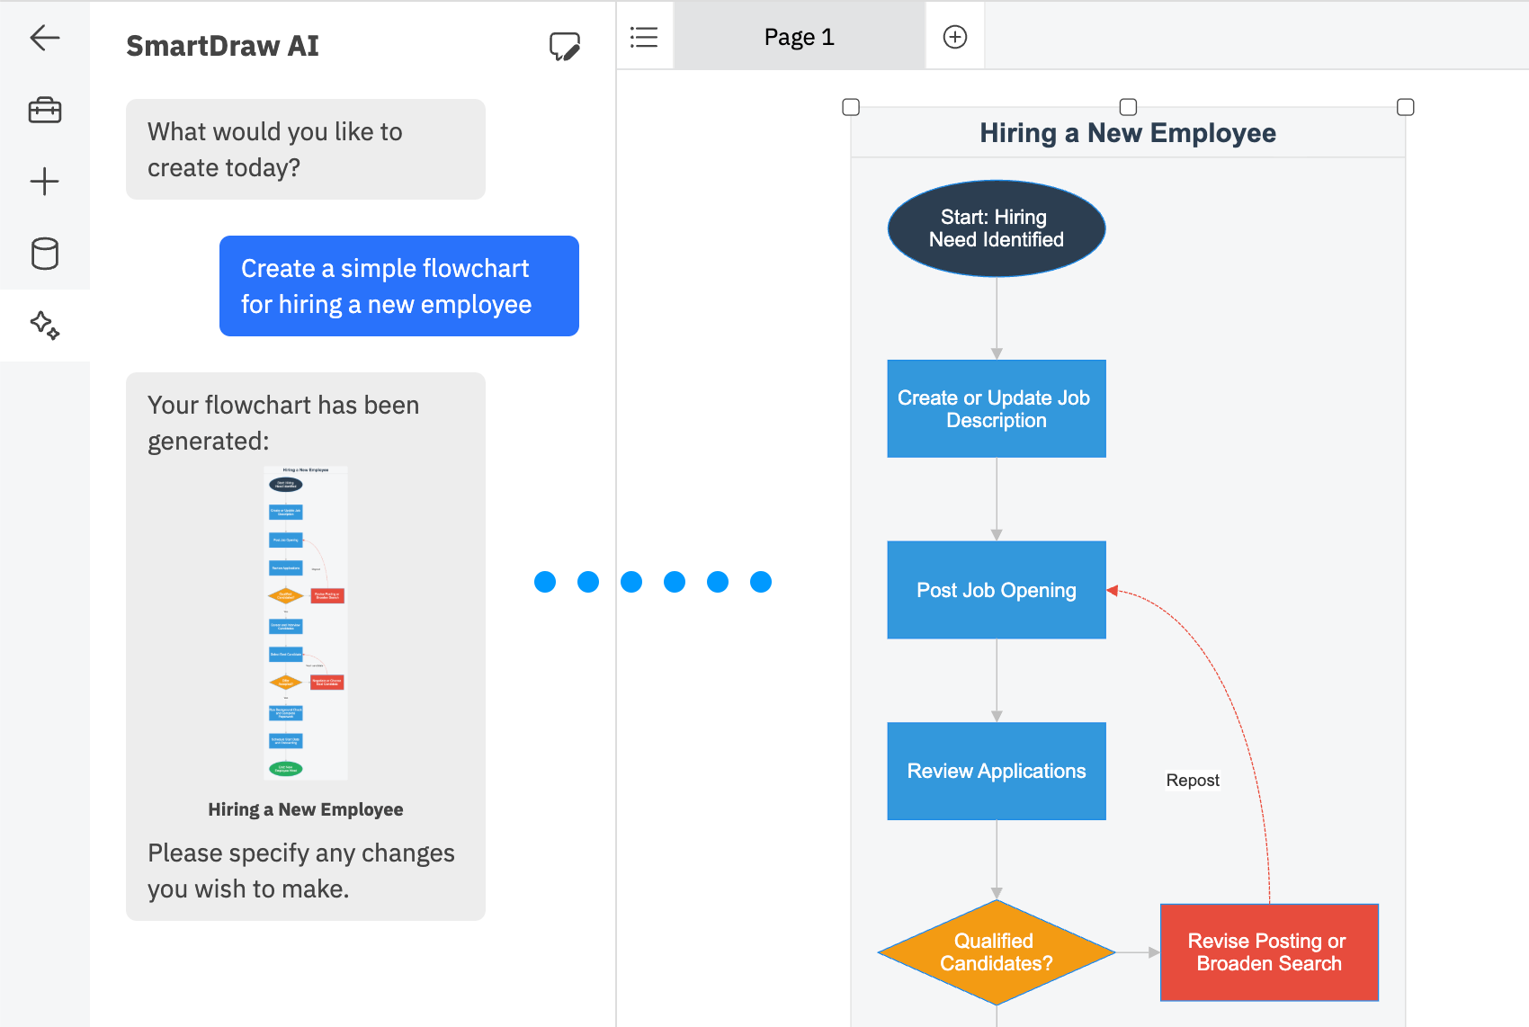Click the back arrow icon
Image resolution: width=1529 pixels, height=1027 pixels.
coord(44,38)
